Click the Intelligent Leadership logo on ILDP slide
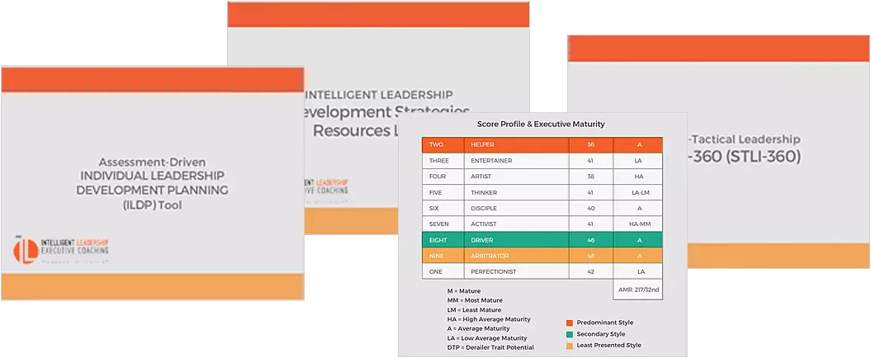The height and width of the screenshot is (358, 871). [x=61, y=251]
